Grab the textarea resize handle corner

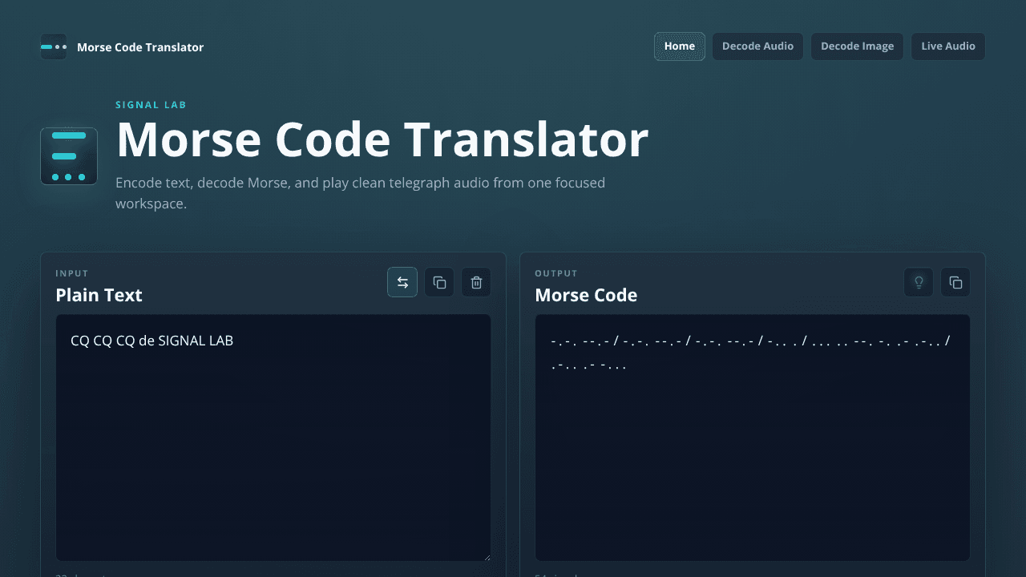486,556
